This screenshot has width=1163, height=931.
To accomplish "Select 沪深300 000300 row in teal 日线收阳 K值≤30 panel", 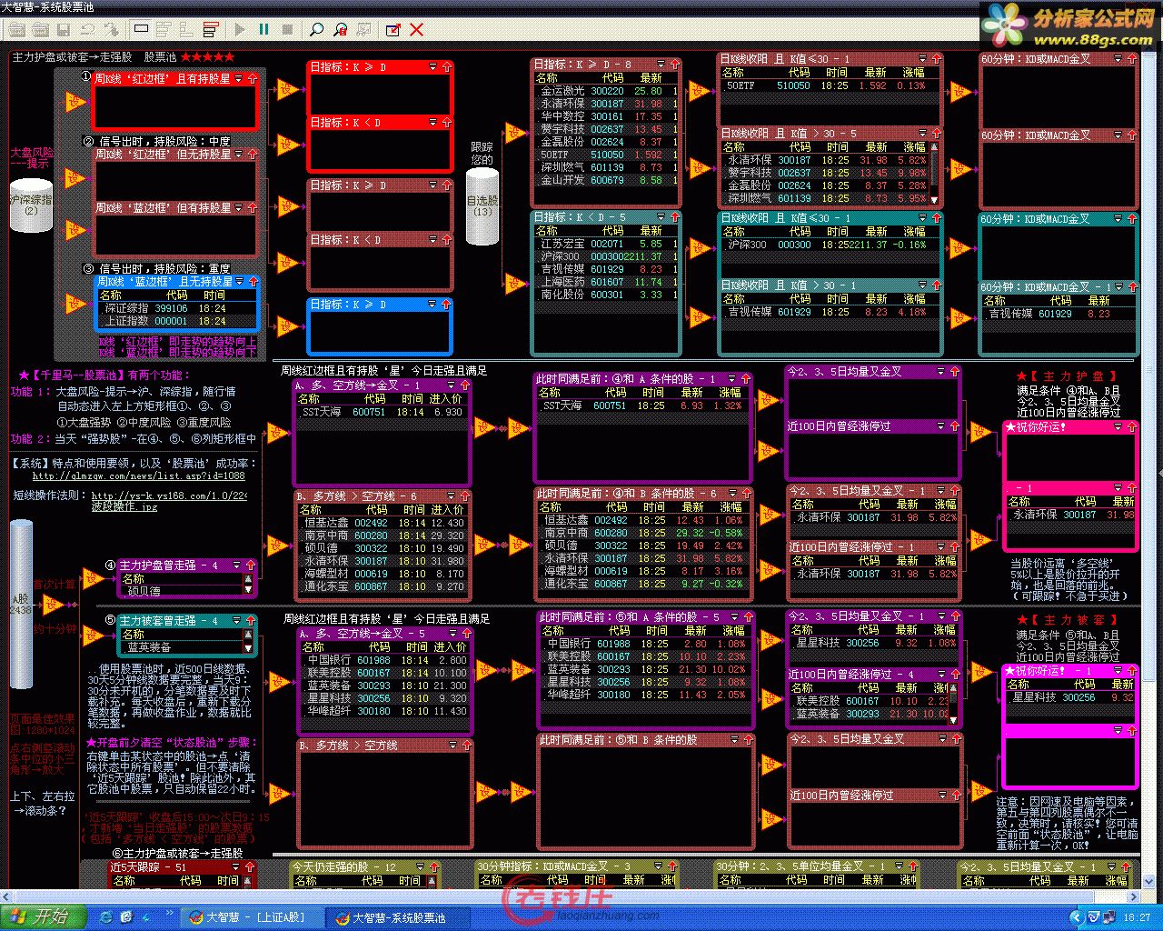I will (x=829, y=245).
